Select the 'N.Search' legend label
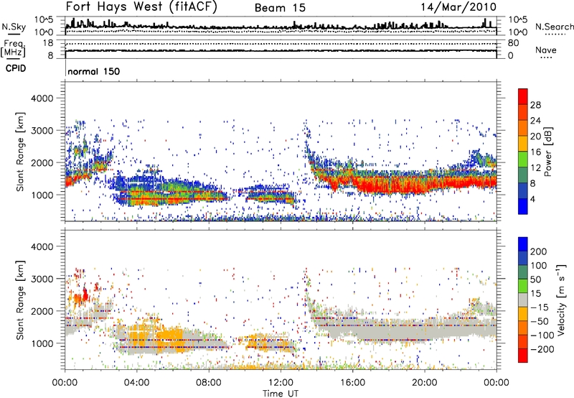 point(554,27)
